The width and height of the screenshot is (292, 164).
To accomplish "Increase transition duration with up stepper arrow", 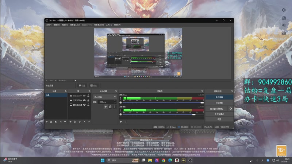I will 115,101.
